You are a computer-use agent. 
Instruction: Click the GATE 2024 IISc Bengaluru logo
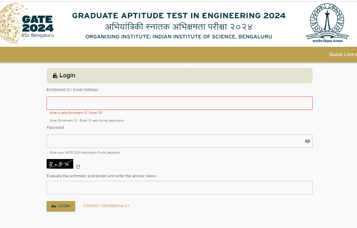pyautogui.click(x=27, y=23)
